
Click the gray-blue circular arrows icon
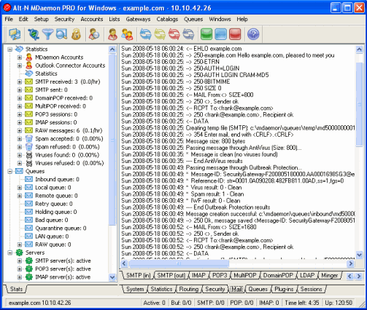(x=188, y=34)
